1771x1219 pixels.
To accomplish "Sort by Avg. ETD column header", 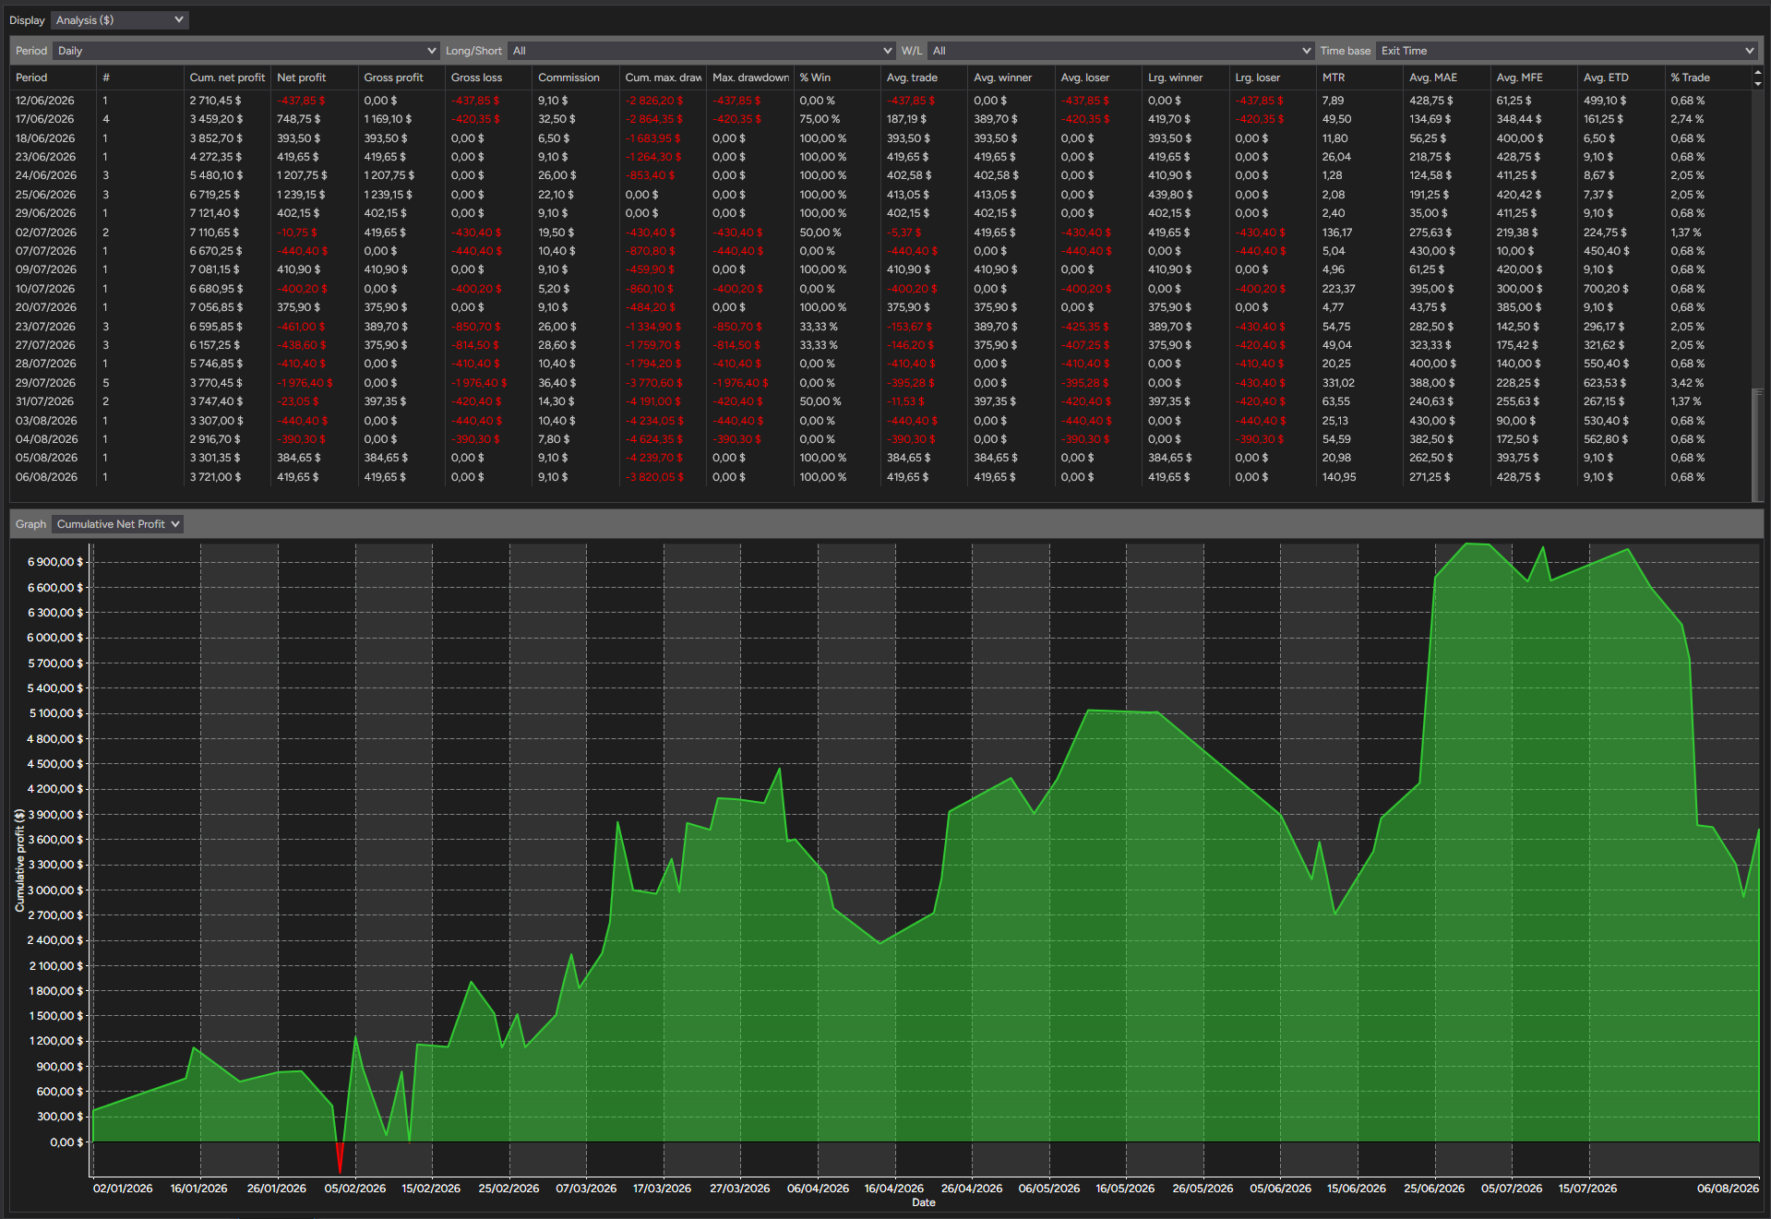I will [1621, 78].
